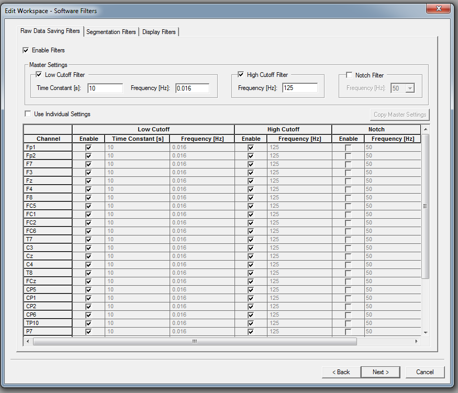Click the vertical scrollbar up arrow
This screenshot has width=458, height=393.
pos(425,129)
